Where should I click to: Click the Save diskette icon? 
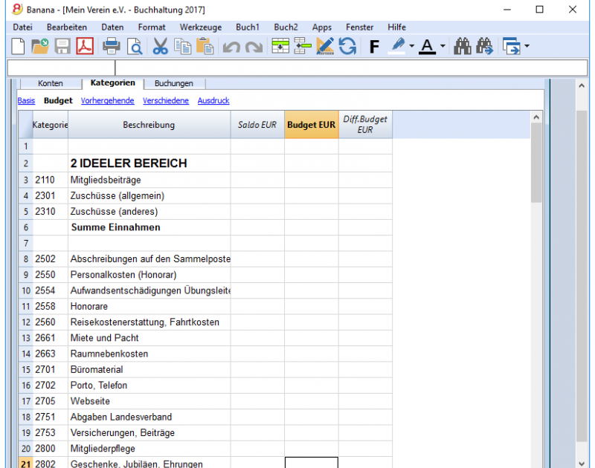pos(62,46)
